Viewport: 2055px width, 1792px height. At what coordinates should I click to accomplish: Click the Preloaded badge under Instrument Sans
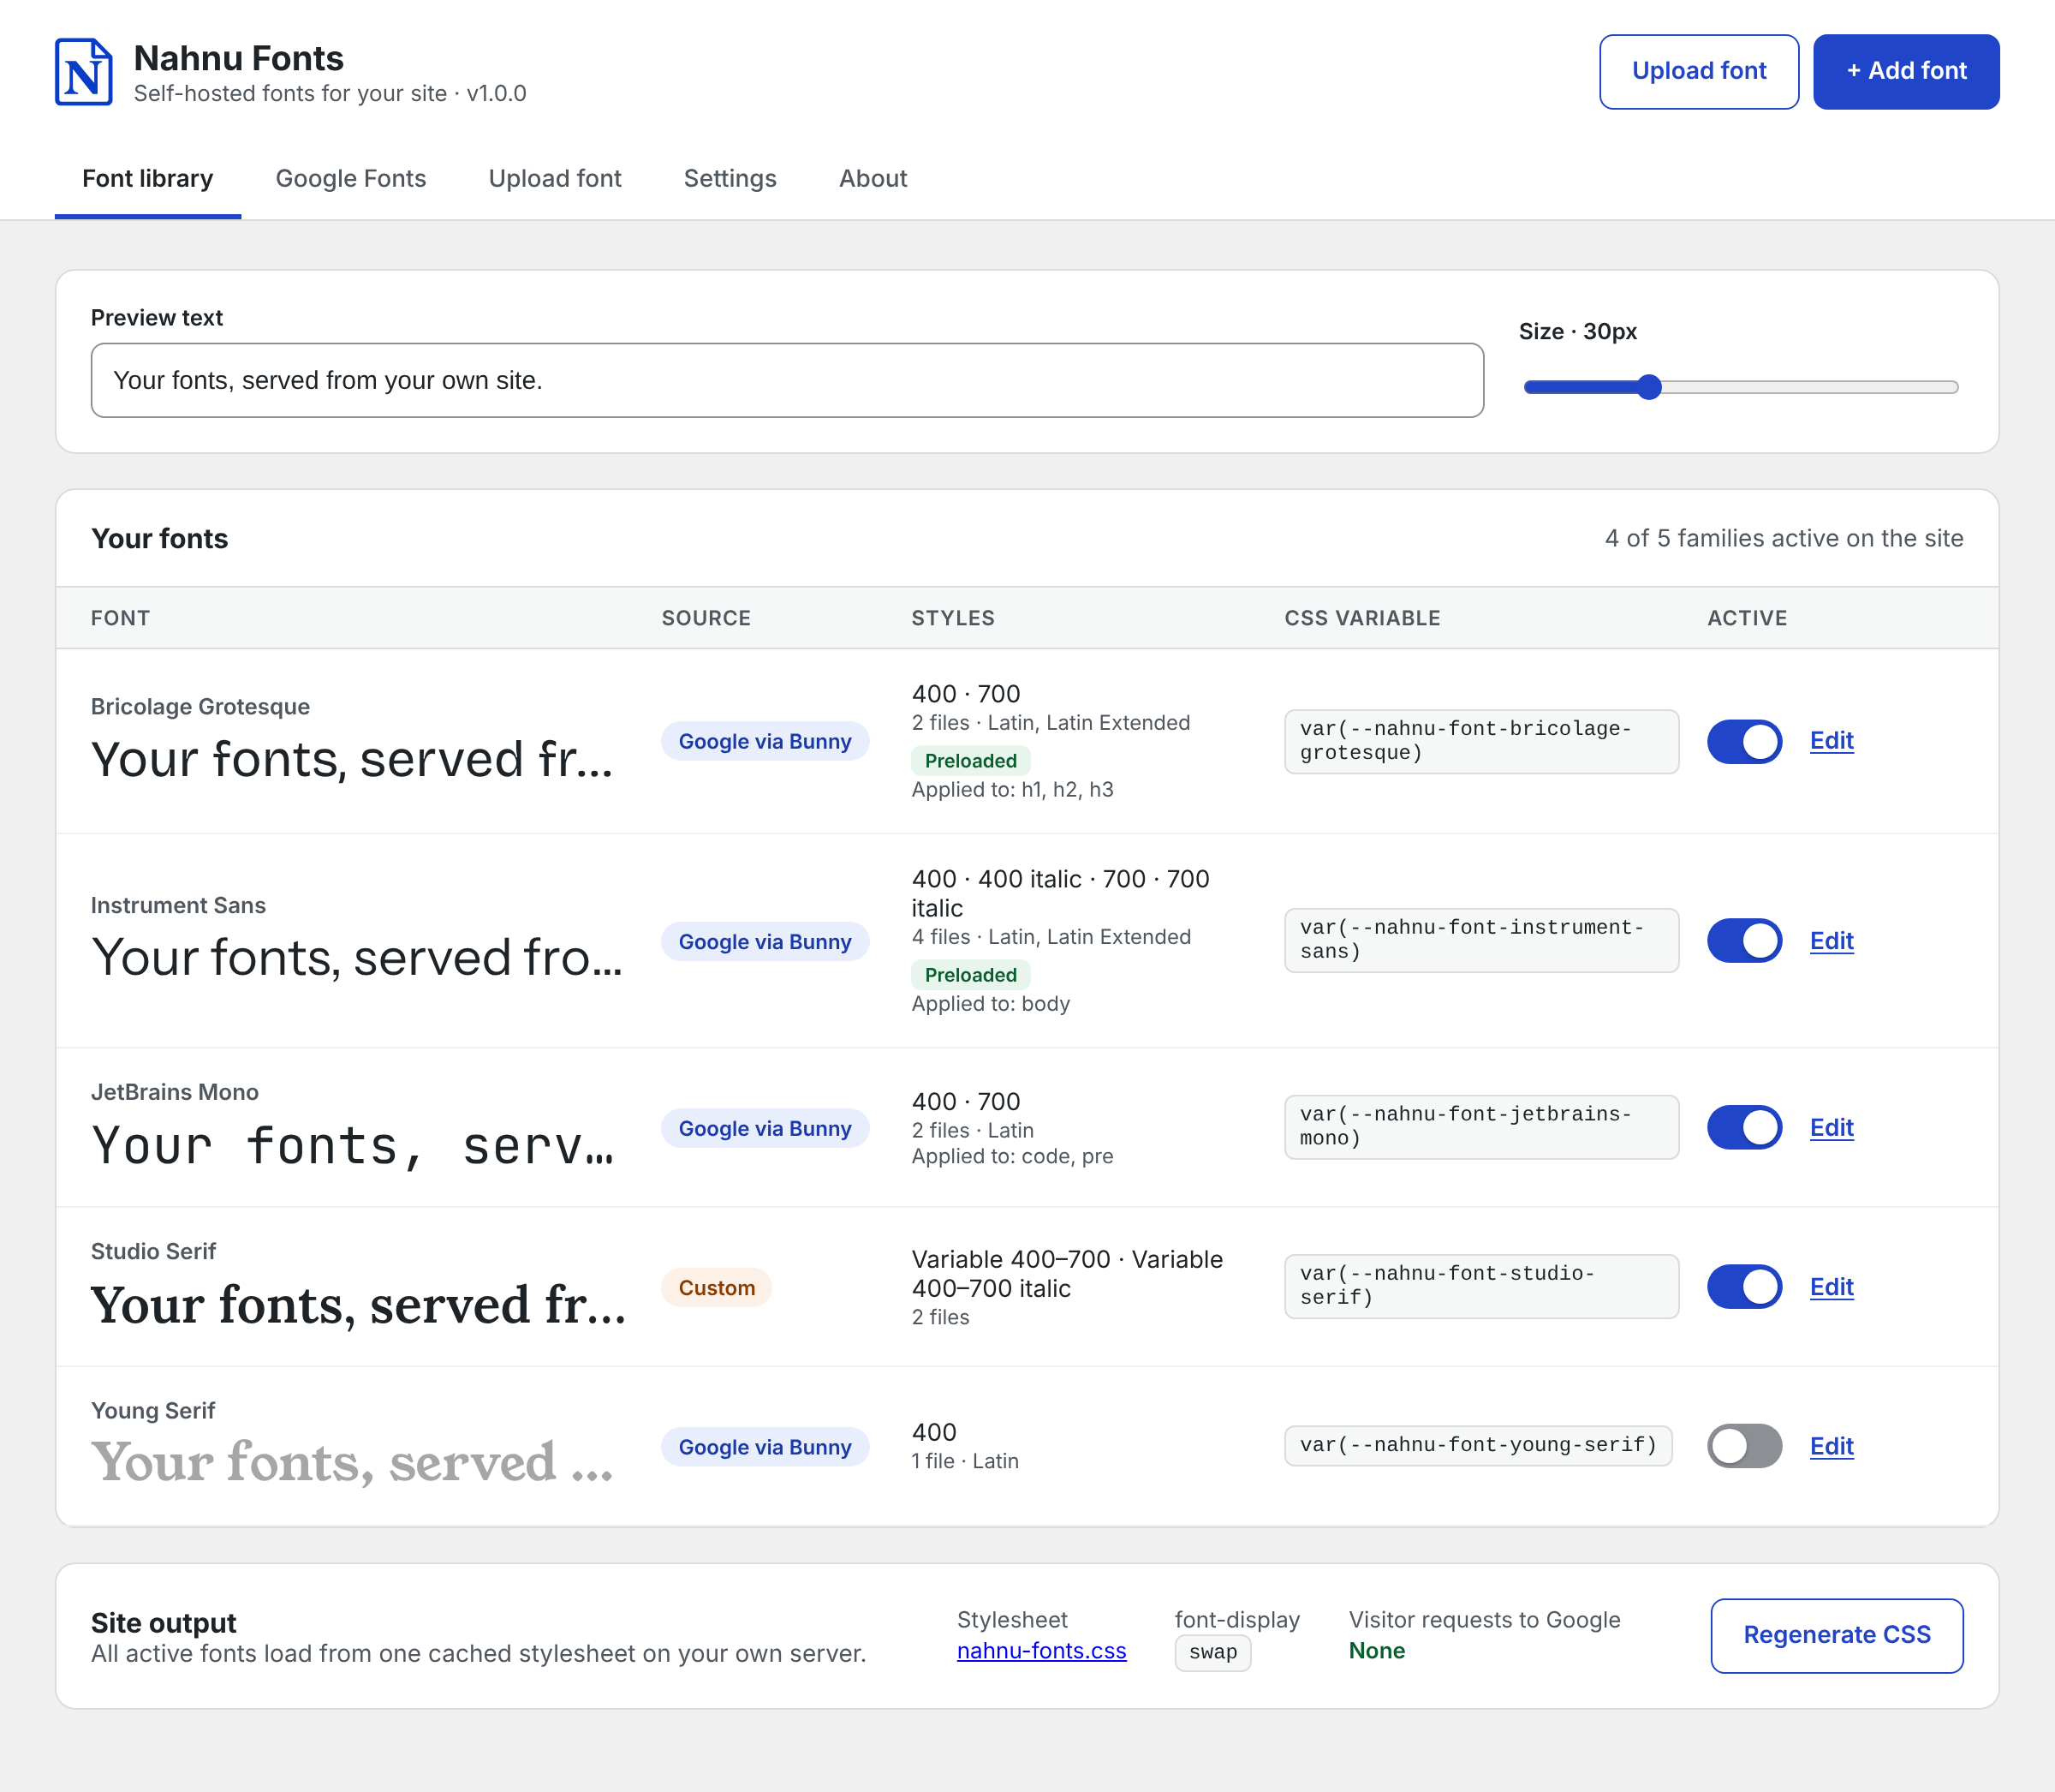click(970, 975)
